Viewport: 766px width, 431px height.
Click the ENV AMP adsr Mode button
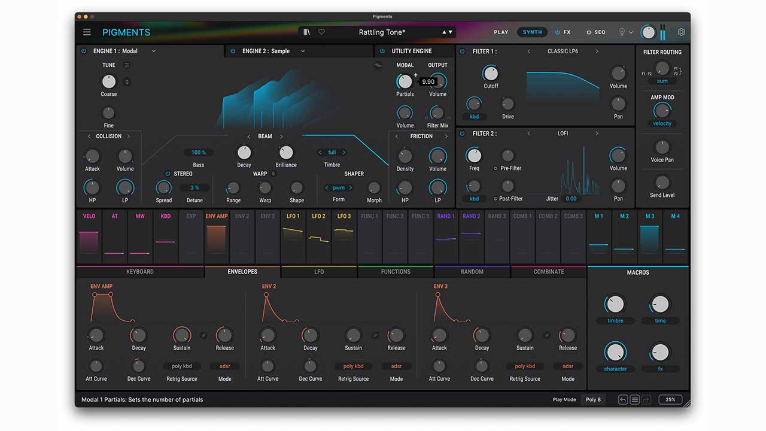(224, 366)
